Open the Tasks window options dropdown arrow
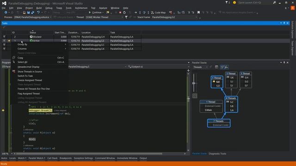 pyautogui.click(x=281, y=23)
